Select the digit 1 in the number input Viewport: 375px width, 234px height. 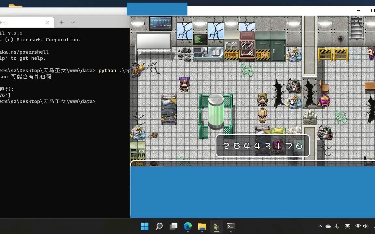278,146
